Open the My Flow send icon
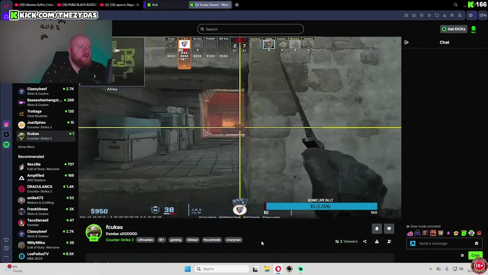Screen dimensions: 488x275 tap(429, 15)
